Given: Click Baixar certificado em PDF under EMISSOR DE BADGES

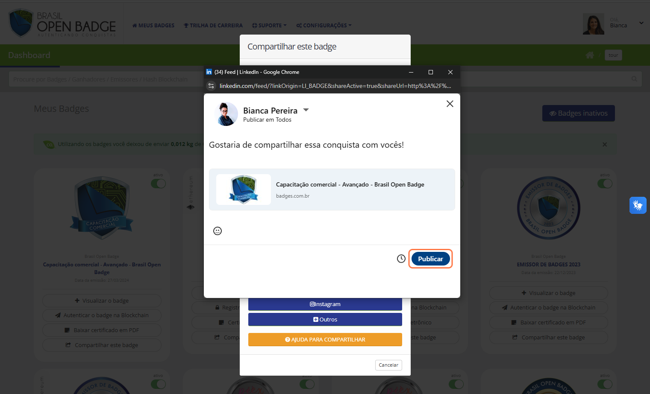Looking at the screenshot, I should [x=549, y=322].
